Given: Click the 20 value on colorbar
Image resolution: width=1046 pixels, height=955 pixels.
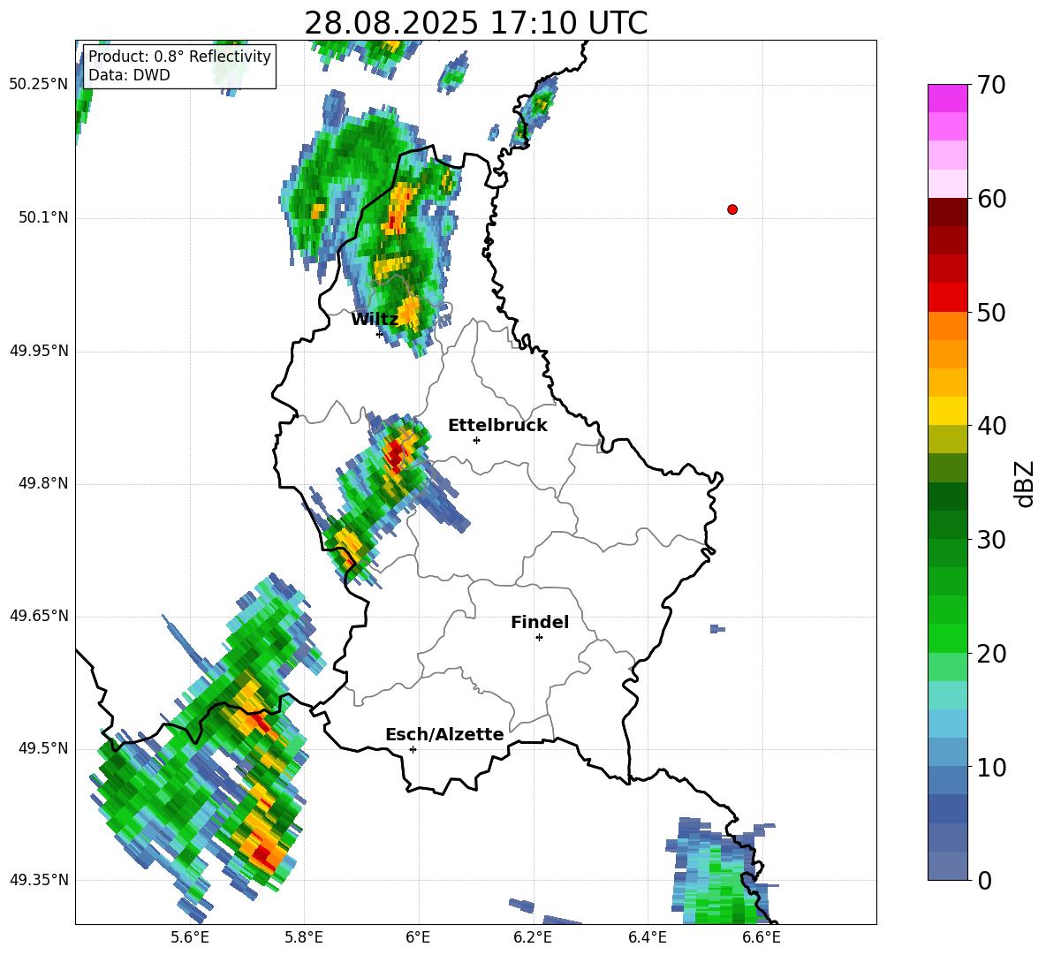Looking at the screenshot, I should coord(990,654).
